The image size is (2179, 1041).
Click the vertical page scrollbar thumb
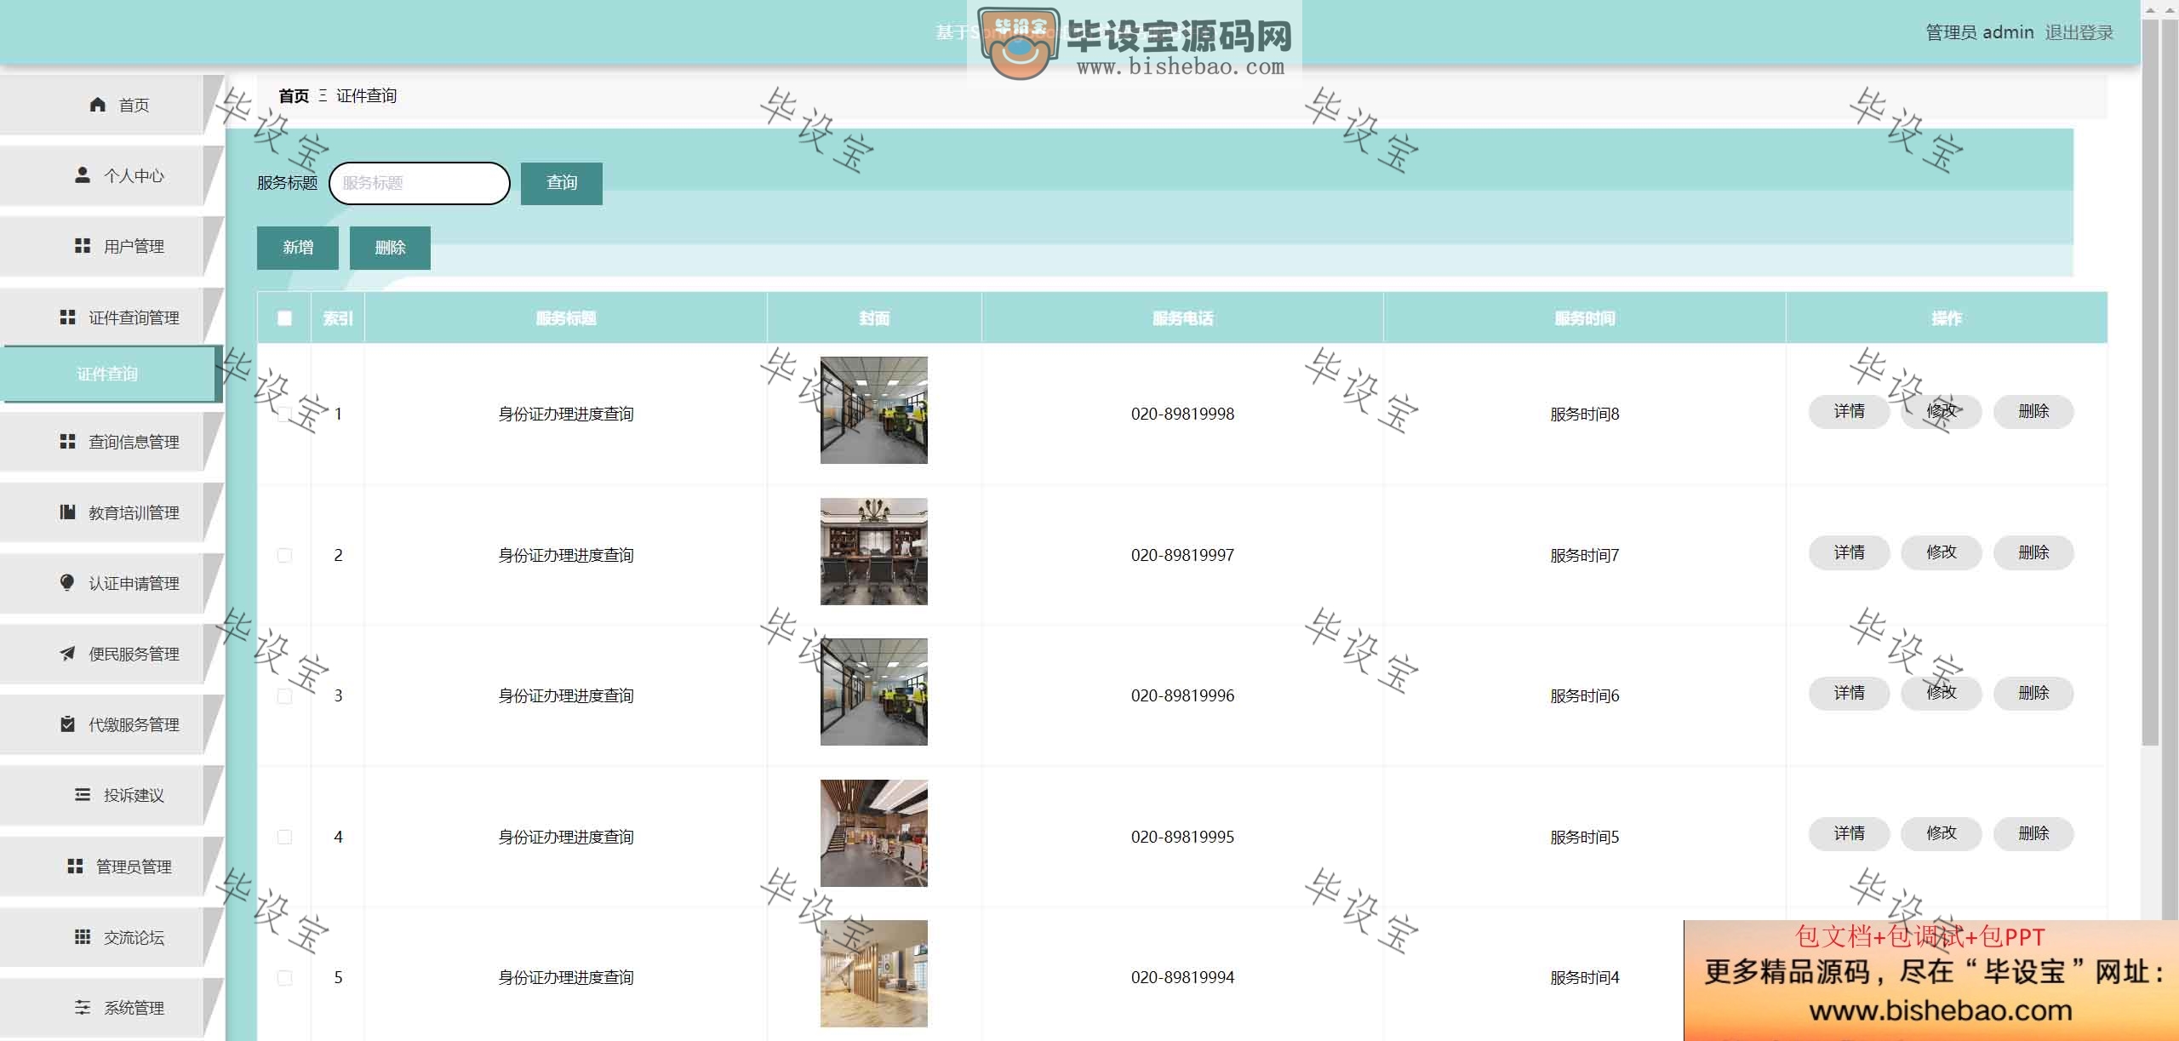[2150, 383]
